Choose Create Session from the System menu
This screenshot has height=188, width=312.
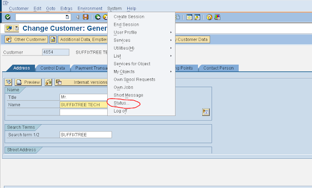click(x=141, y=17)
